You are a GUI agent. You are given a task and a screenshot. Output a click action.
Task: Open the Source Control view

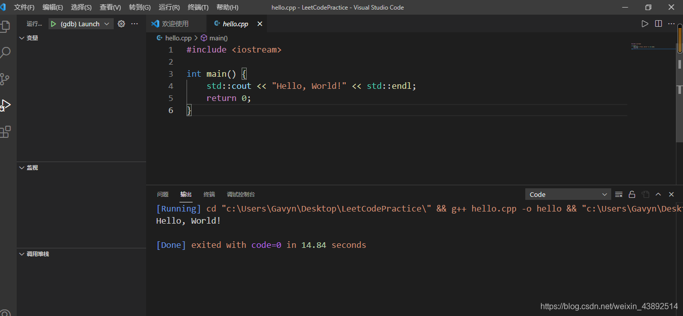pyautogui.click(x=5, y=79)
